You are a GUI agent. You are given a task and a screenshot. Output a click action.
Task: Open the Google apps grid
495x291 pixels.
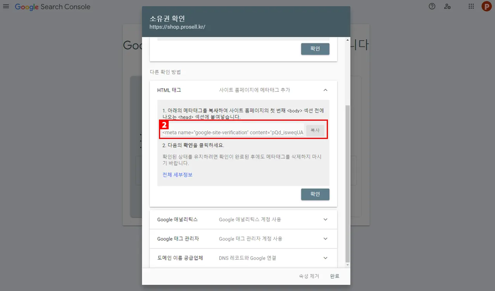coord(471,6)
